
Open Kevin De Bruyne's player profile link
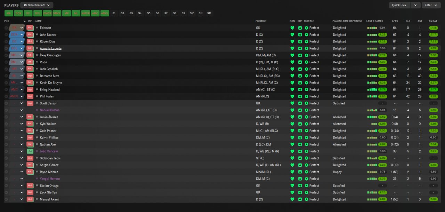click(x=51, y=83)
